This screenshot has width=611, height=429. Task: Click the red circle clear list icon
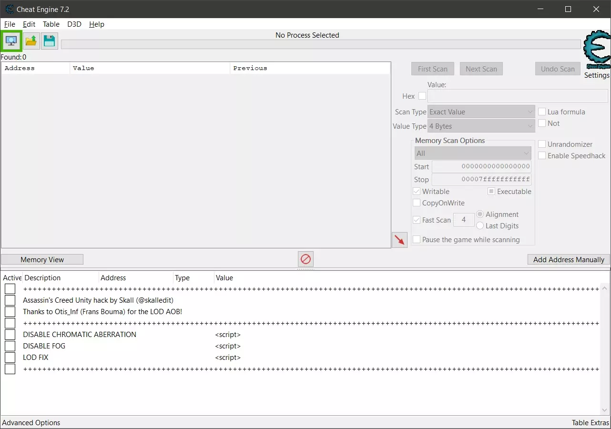pos(305,259)
